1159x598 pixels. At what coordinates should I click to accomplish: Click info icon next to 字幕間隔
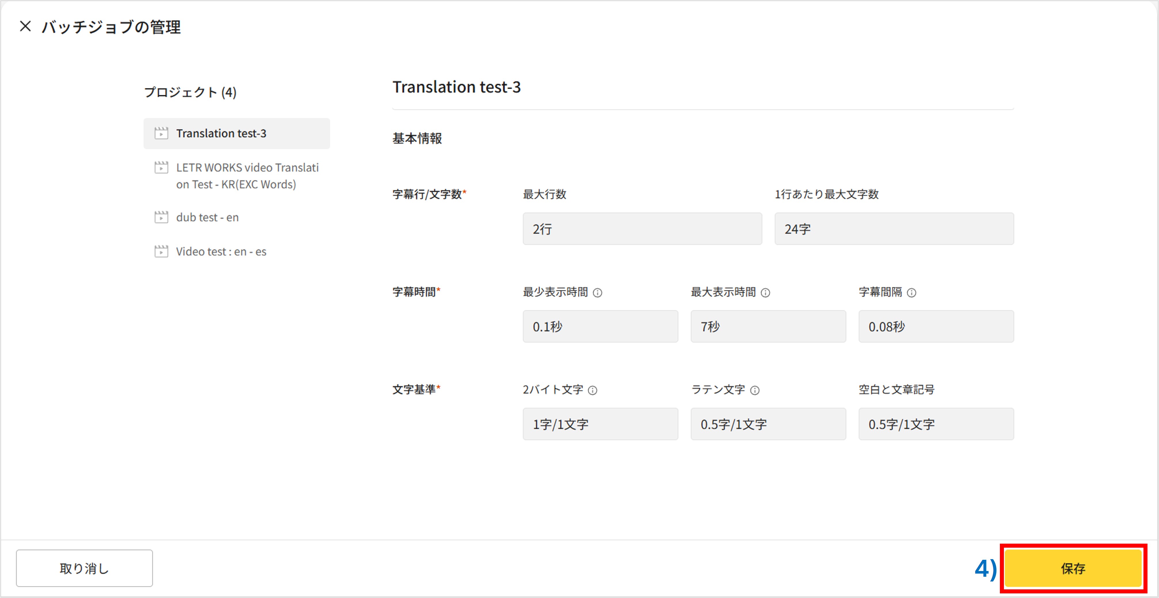coord(912,293)
